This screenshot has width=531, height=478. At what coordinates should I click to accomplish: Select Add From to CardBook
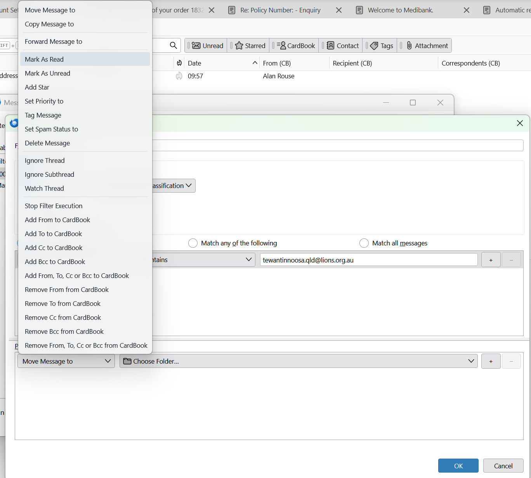point(85,220)
